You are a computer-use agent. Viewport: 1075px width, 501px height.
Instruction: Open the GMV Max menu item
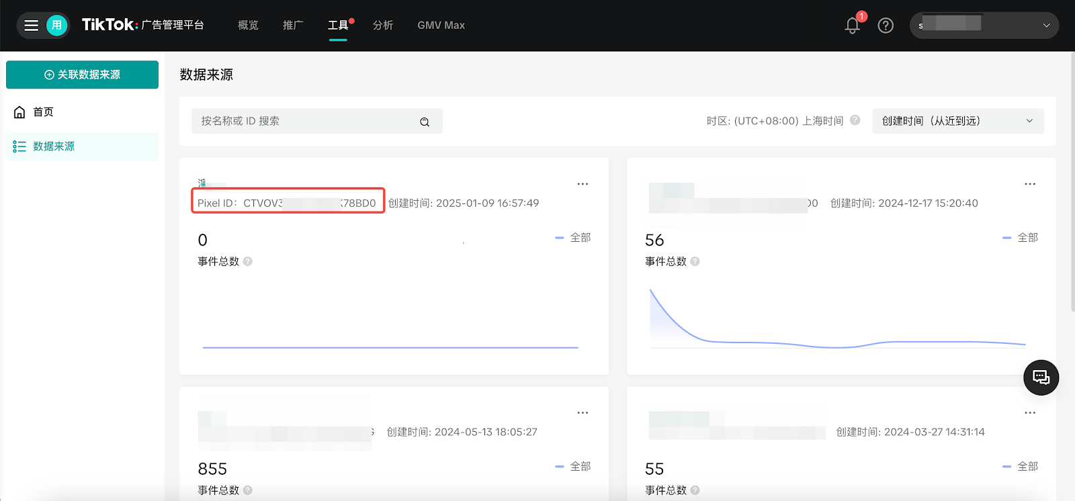441,26
